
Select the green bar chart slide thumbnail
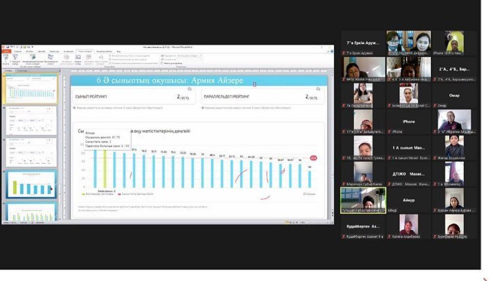32,212
